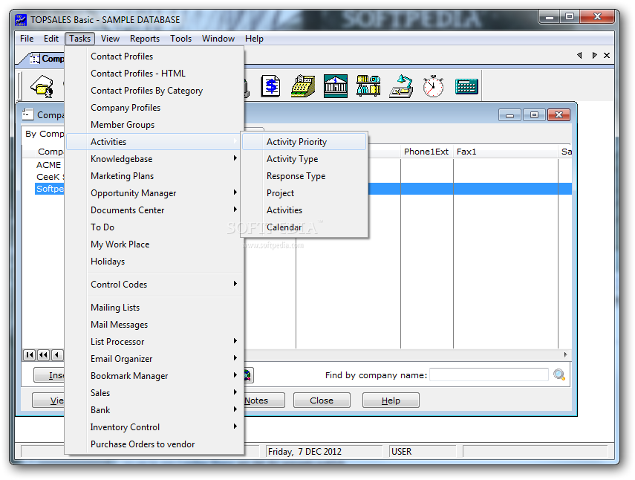Screen dimensions: 635x480
Task: Expand the Documents Center submenu
Action: (235, 209)
